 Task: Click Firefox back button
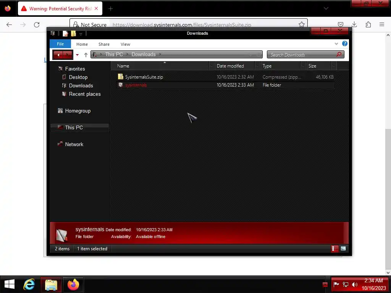[x=9, y=24]
